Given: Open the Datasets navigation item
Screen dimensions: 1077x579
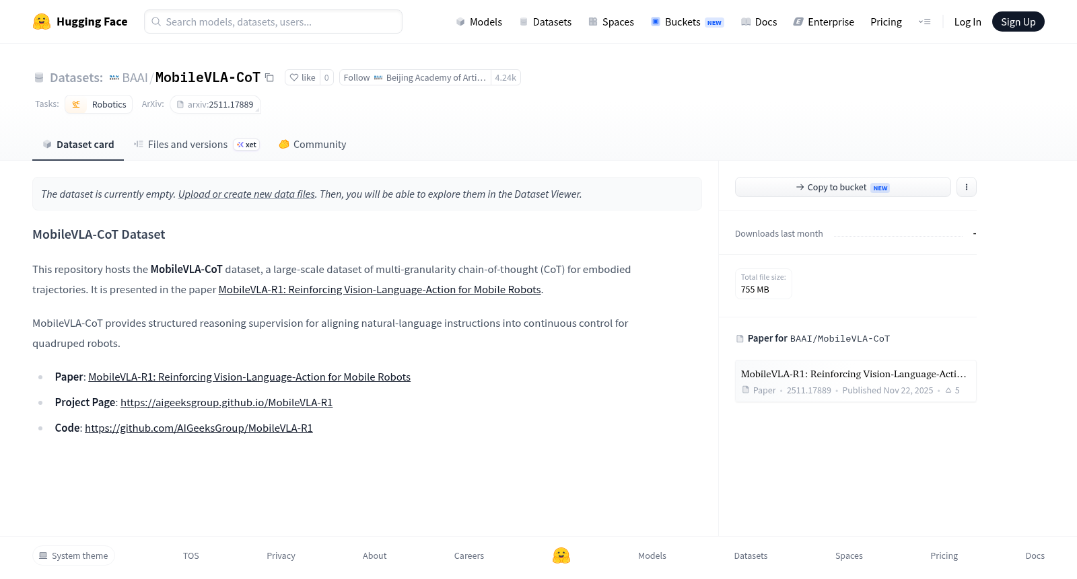Looking at the screenshot, I should (x=545, y=22).
